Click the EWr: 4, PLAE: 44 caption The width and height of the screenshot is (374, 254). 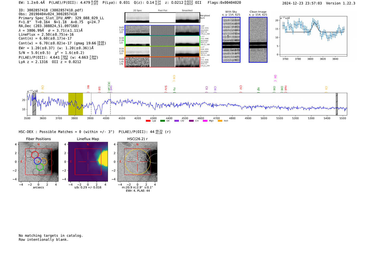pyautogui.click(x=138, y=191)
